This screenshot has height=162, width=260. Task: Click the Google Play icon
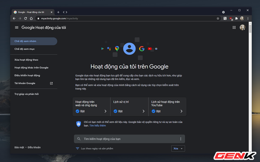[x=102, y=49]
